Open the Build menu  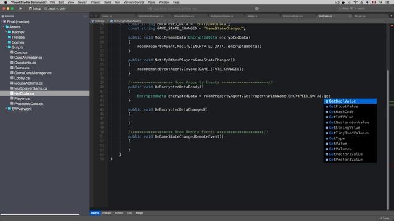pos(108,2)
